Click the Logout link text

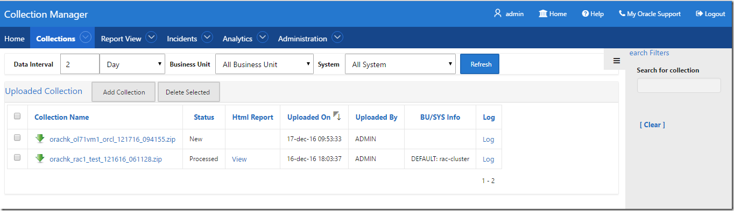(715, 14)
